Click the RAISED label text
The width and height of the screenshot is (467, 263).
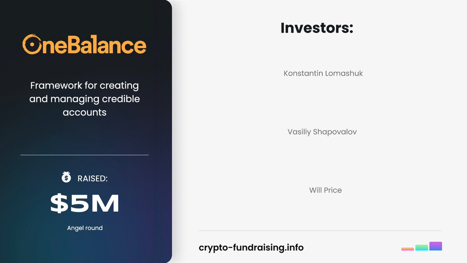point(92,178)
